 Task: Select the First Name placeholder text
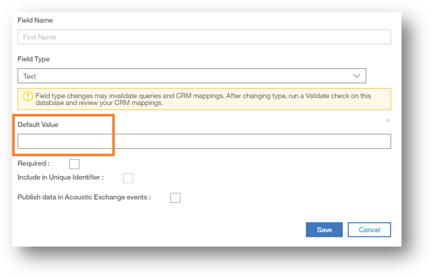(40, 37)
